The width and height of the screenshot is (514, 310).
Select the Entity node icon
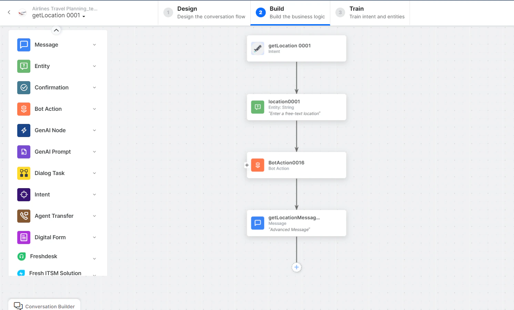tap(23, 66)
